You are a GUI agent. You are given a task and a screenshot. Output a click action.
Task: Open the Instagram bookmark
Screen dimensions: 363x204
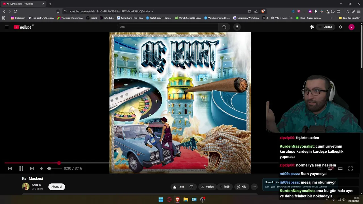click(18, 18)
